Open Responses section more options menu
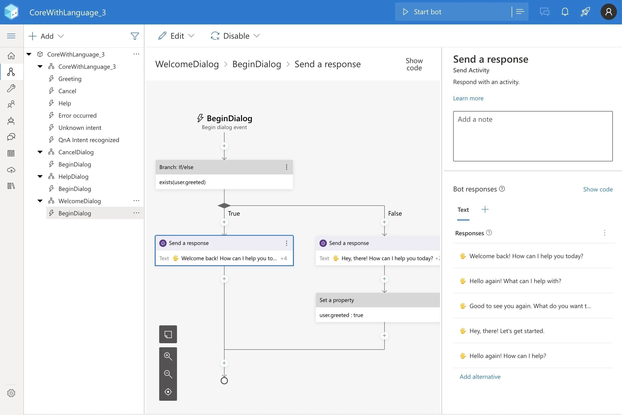This screenshot has width=622, height=415. coord(604,233)
